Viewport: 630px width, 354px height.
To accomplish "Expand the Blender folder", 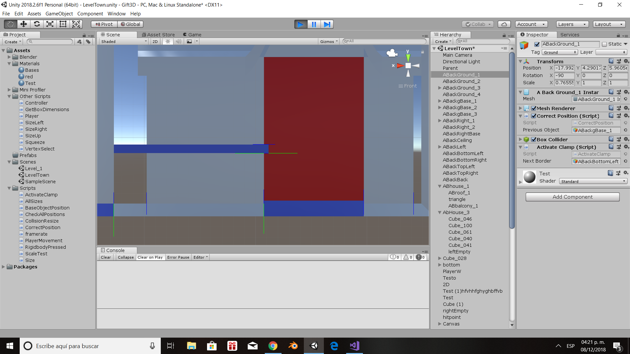I will [9, 57].
